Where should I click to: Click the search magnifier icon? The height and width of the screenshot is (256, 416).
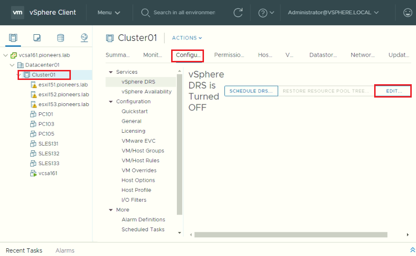tap(145, 13)
